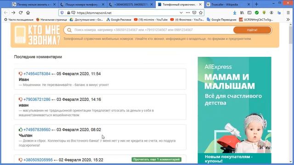Open the library icon in toolbar
294x165 pixels.
(242, 13)
